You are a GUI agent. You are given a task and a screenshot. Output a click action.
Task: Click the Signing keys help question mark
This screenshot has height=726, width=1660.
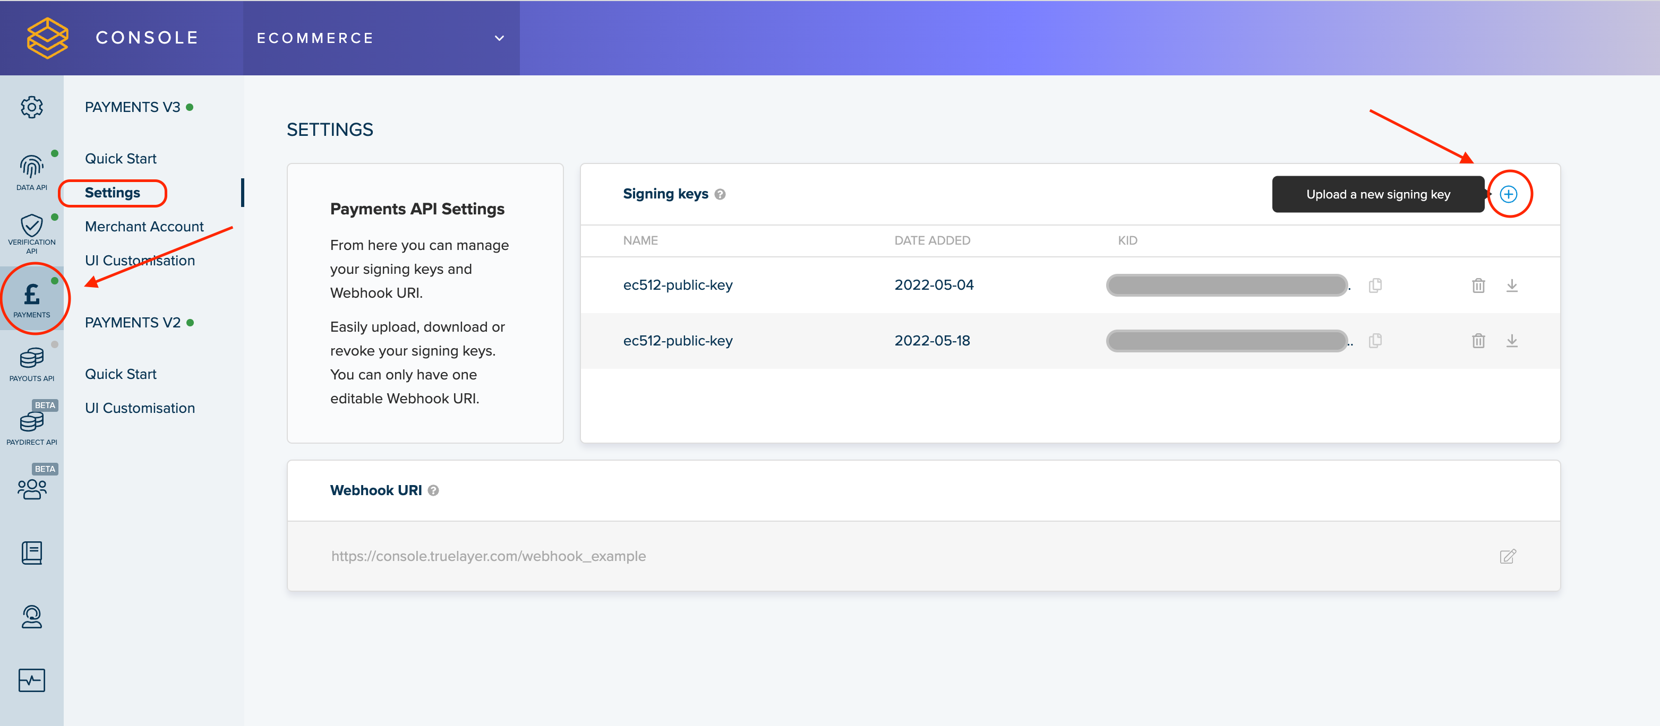[721, 194]
